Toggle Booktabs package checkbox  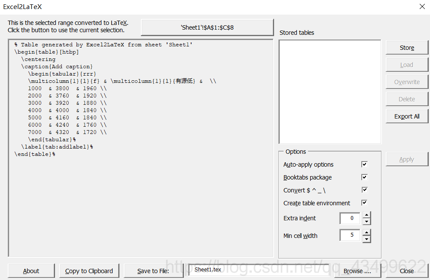(364, 177)
